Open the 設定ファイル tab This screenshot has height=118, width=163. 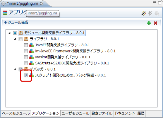(x=102, y=113)
